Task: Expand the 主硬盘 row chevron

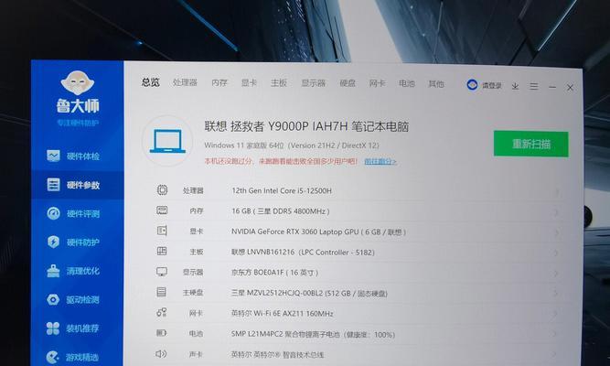Action: (x=554, y=294)
